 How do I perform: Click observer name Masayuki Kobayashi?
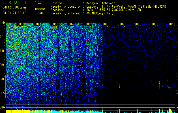point(102,3)
